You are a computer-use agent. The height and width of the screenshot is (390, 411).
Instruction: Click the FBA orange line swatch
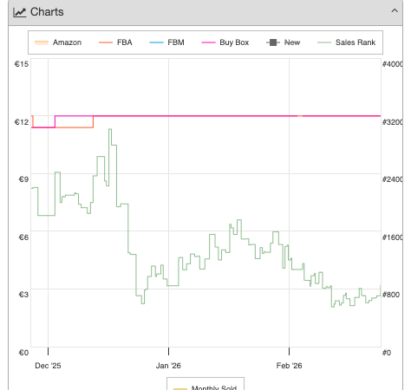click(x=106, y=42)
